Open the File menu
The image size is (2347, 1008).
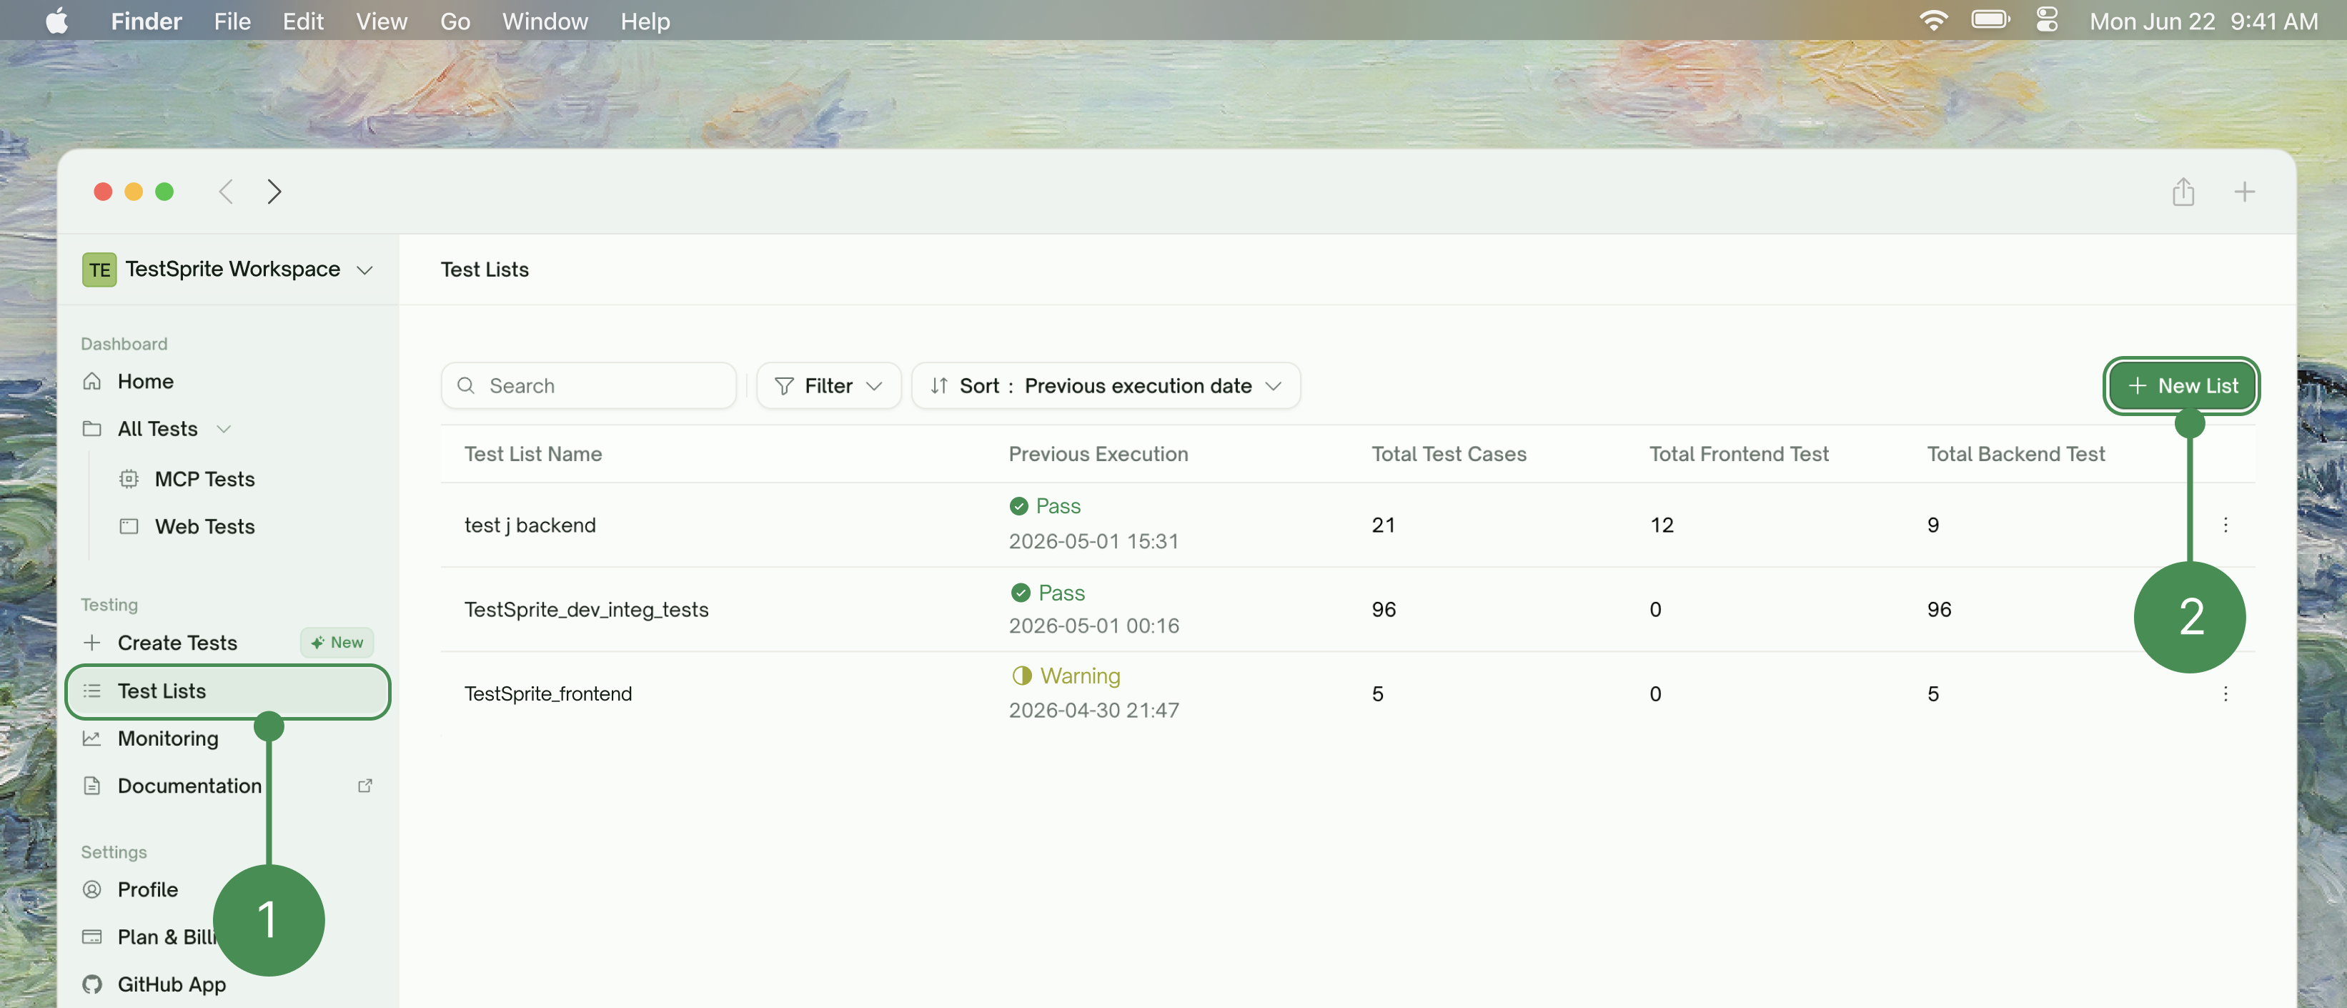232,20
